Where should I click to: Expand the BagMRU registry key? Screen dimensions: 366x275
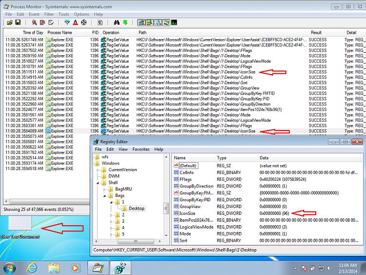104,189
